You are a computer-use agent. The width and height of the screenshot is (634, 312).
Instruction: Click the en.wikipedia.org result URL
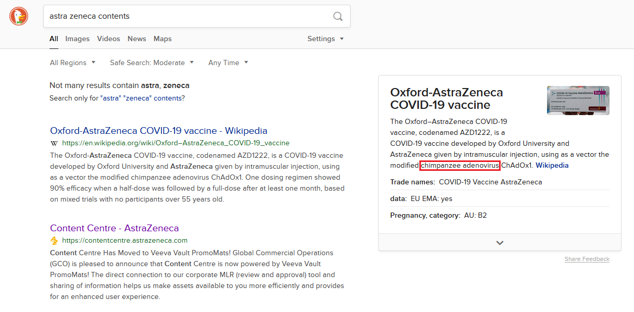coord(176,143)
